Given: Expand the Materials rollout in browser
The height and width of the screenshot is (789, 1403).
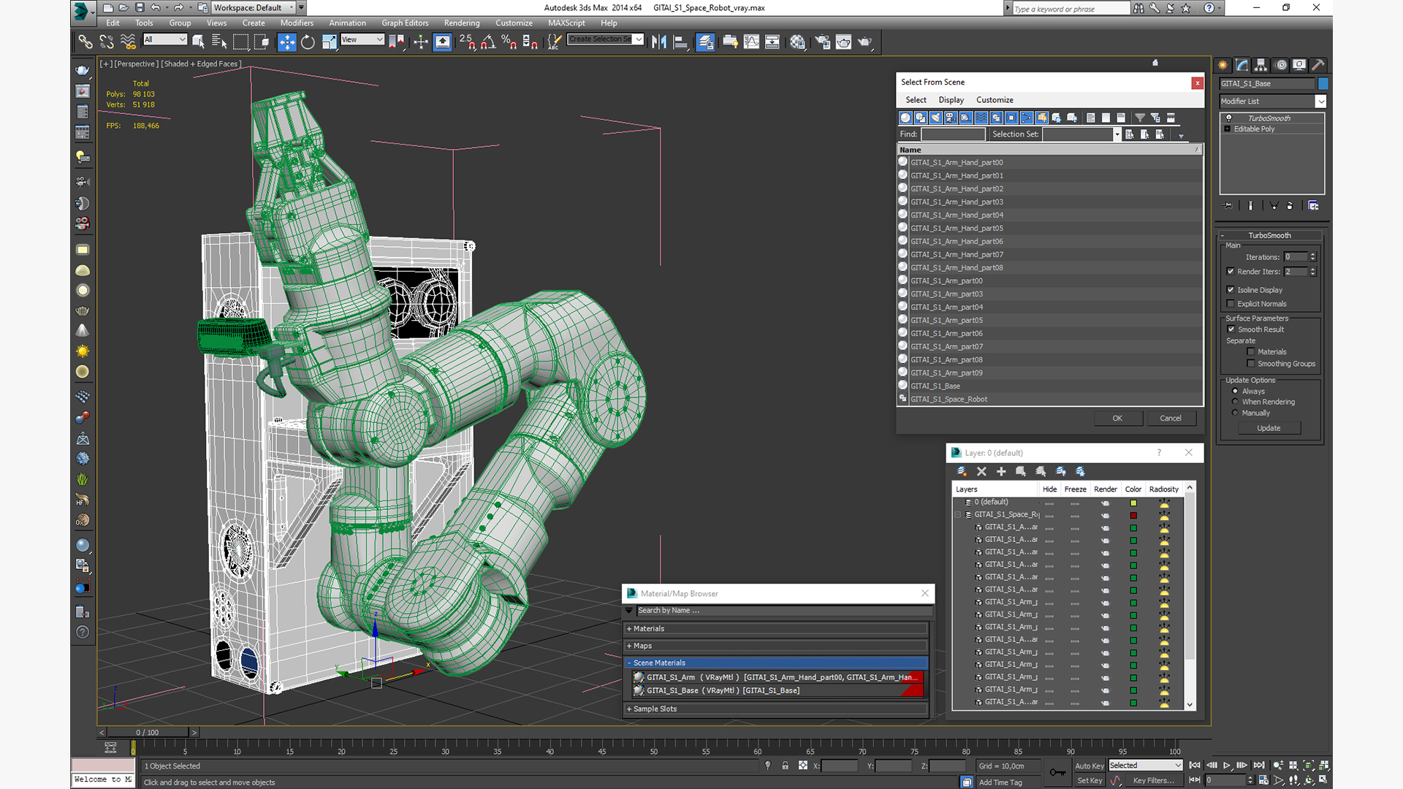Looking at the screenshot, I should click(777, 629).
